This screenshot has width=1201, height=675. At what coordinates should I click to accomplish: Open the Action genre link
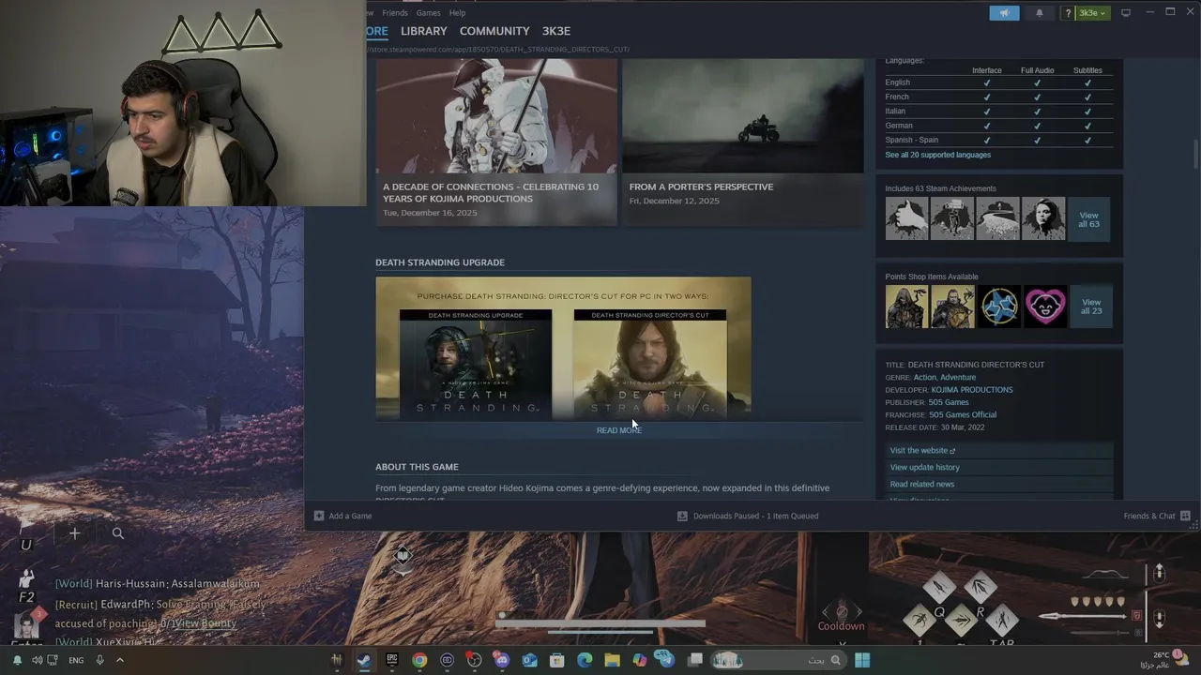tap(925, 377)
